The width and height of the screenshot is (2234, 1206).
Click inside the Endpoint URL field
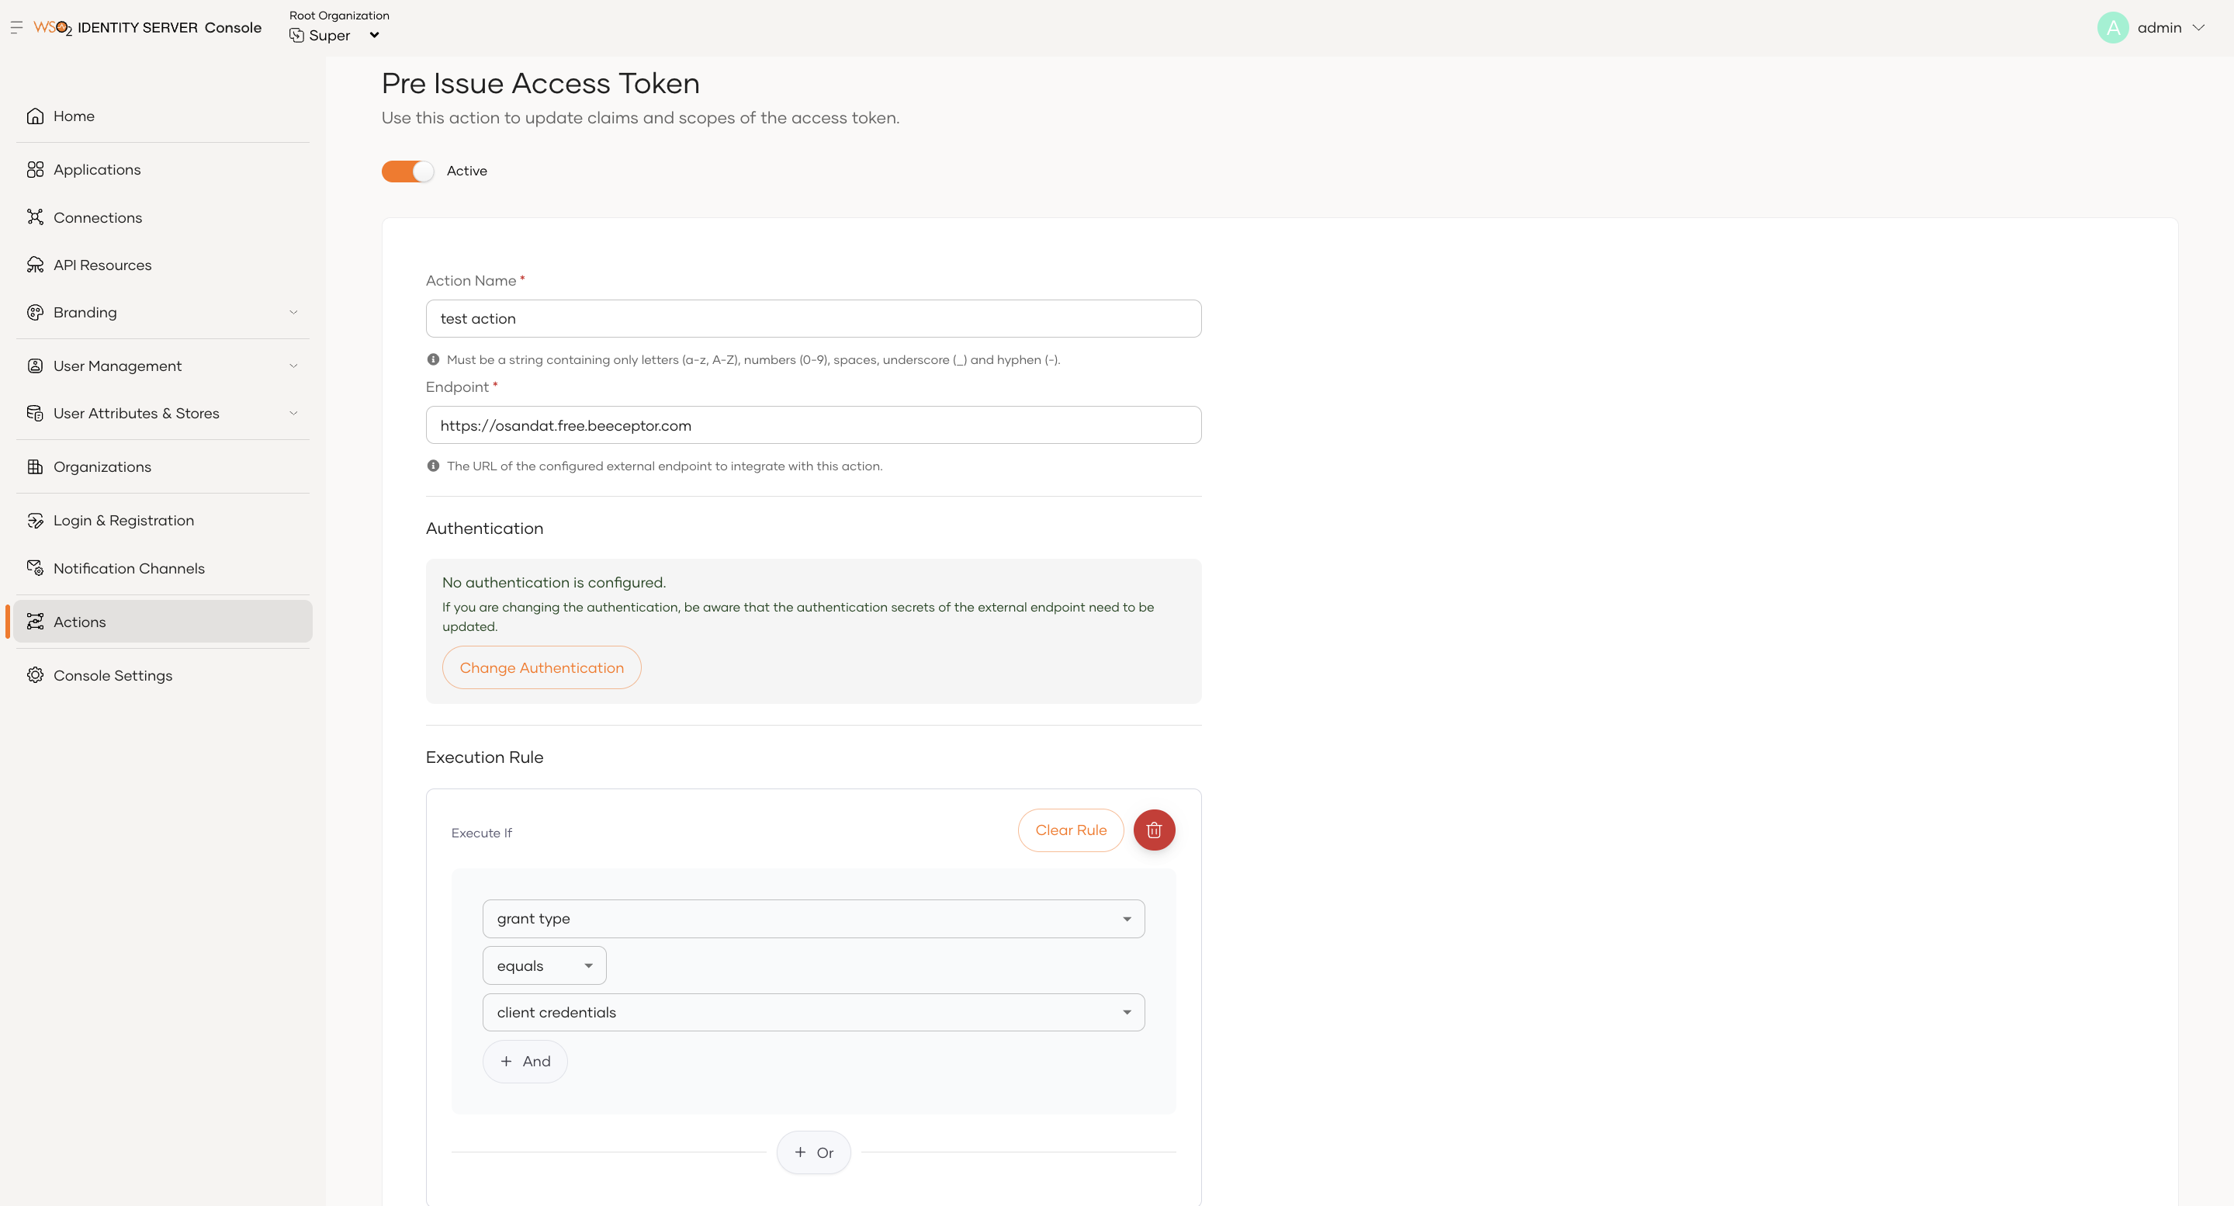(812, 425)
